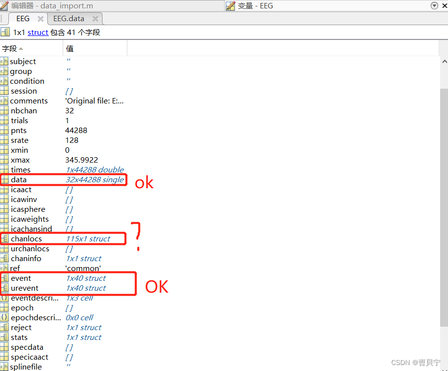Select the '0x0 cell' epochdescription value
Screen dimensions: 448x371
tap(79, 318)
